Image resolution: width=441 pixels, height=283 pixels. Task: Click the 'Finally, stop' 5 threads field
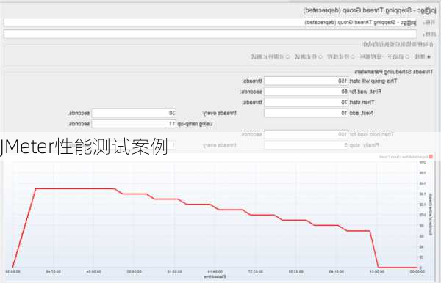point(306,145)
